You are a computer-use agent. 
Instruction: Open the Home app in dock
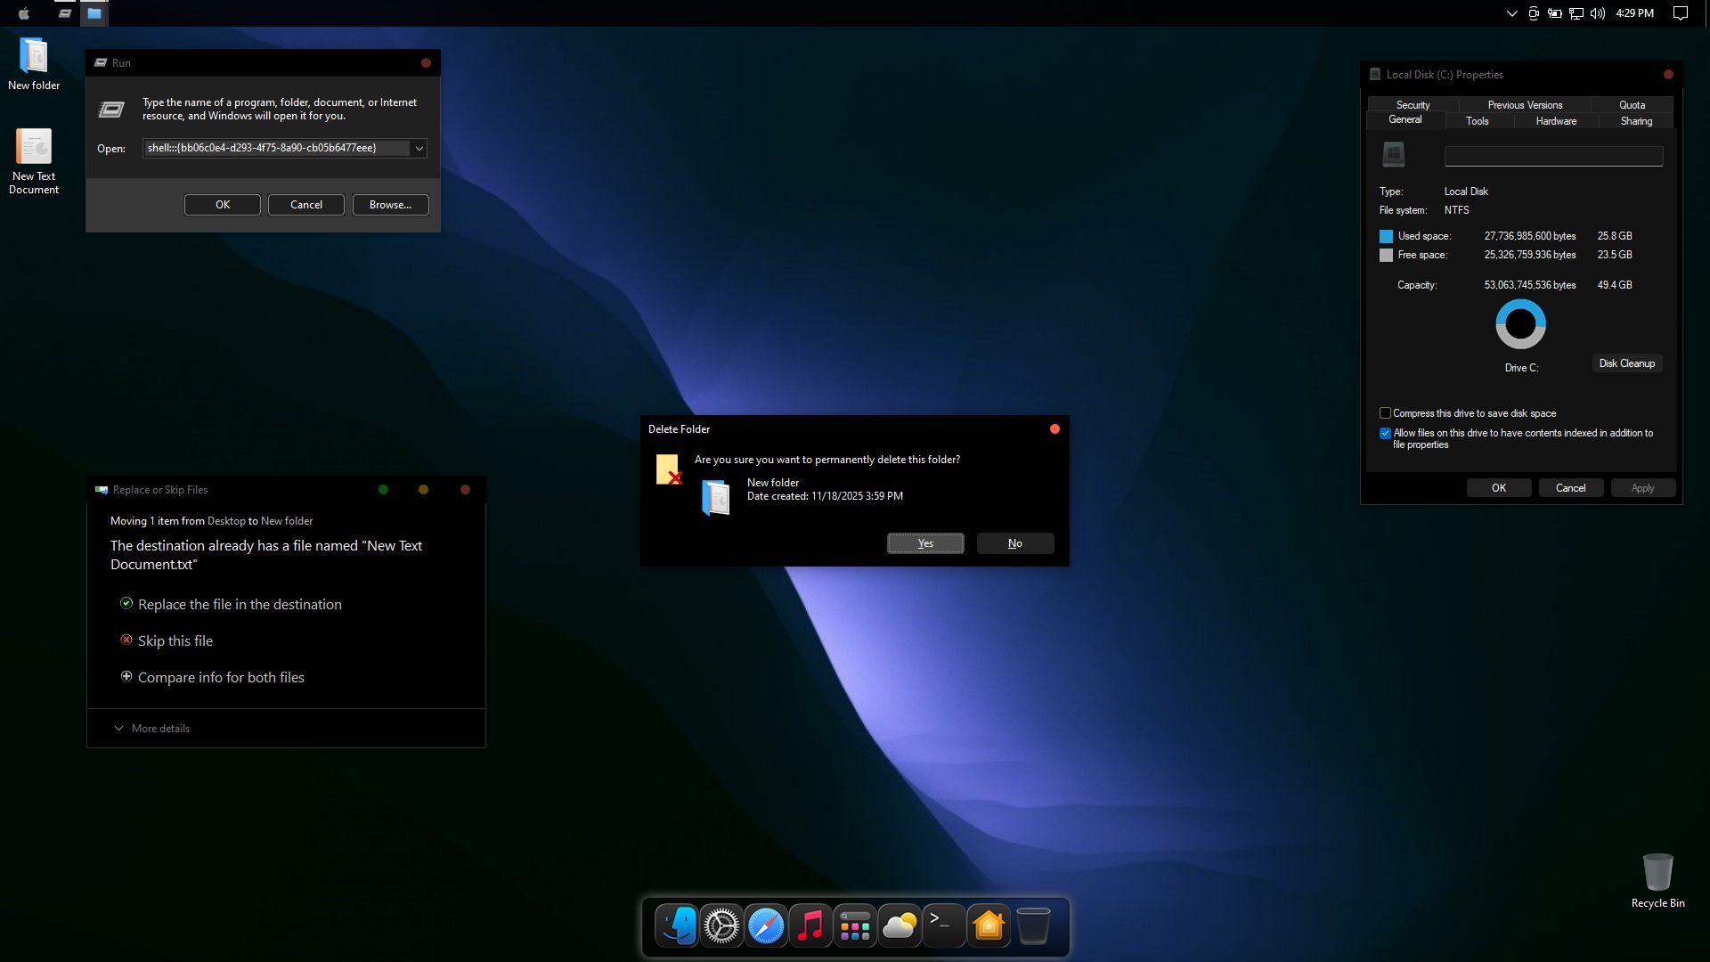click(x=989, y=926)
